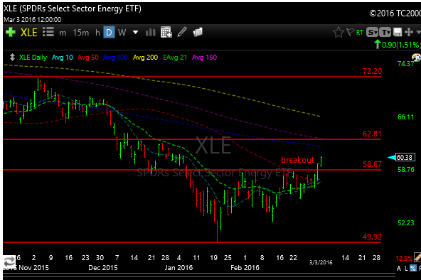This screenshot has width=421, height=280.
Task: Click the green plus add-symbol icon
Action: [11, 32]
